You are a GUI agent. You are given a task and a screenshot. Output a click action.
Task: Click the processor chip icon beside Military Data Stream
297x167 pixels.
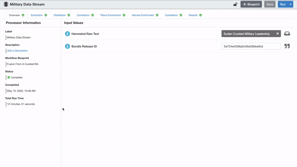point(6,4)
